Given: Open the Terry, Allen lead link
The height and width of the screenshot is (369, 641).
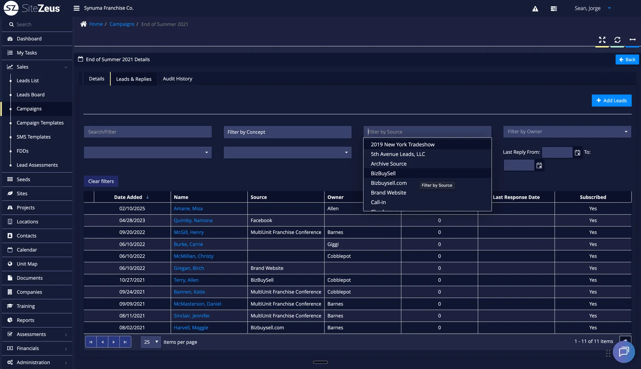Looking at the screenshot, I should pyautogui.click(x=186, y=280).
